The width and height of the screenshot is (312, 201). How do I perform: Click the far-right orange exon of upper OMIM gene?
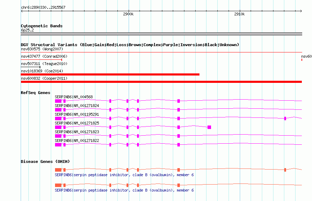point(285,170)
